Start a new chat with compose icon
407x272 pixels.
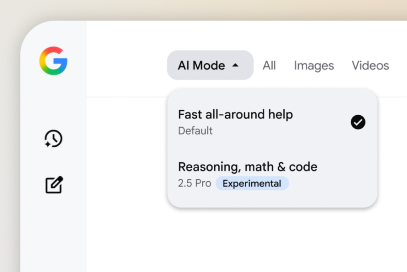(x=54, y=185)
